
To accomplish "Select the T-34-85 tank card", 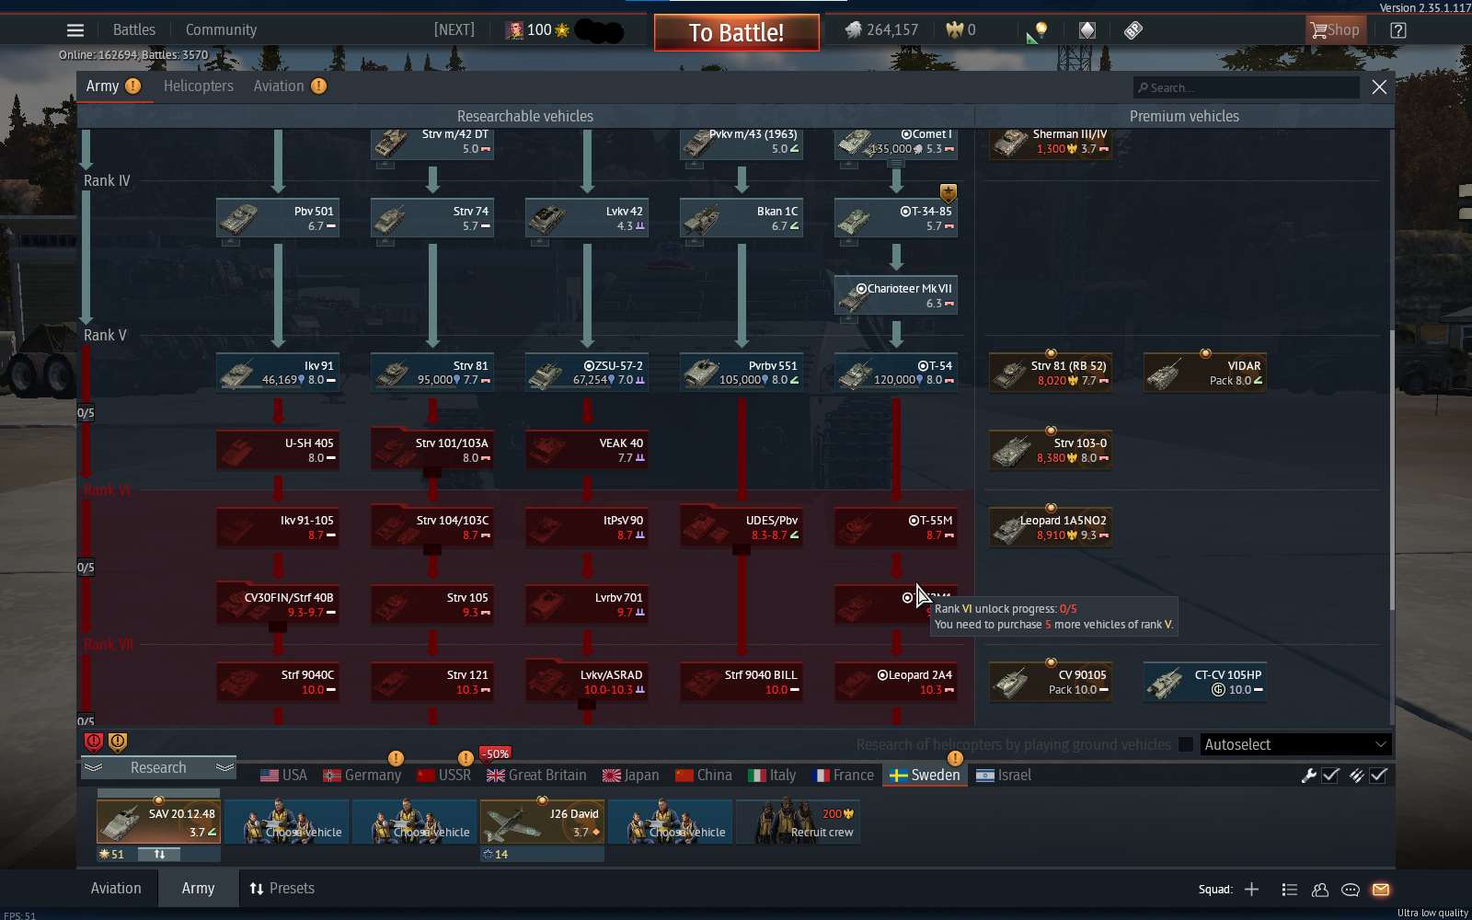I will click(x=896, y=219).
